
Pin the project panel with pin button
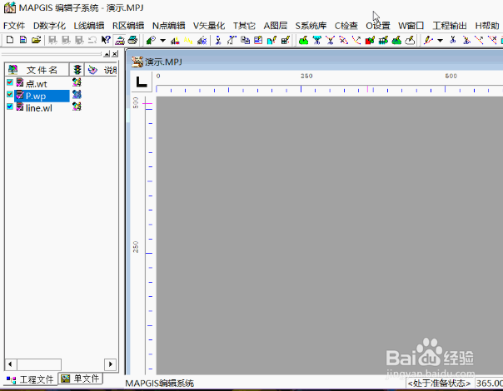(x=107, y=54)
